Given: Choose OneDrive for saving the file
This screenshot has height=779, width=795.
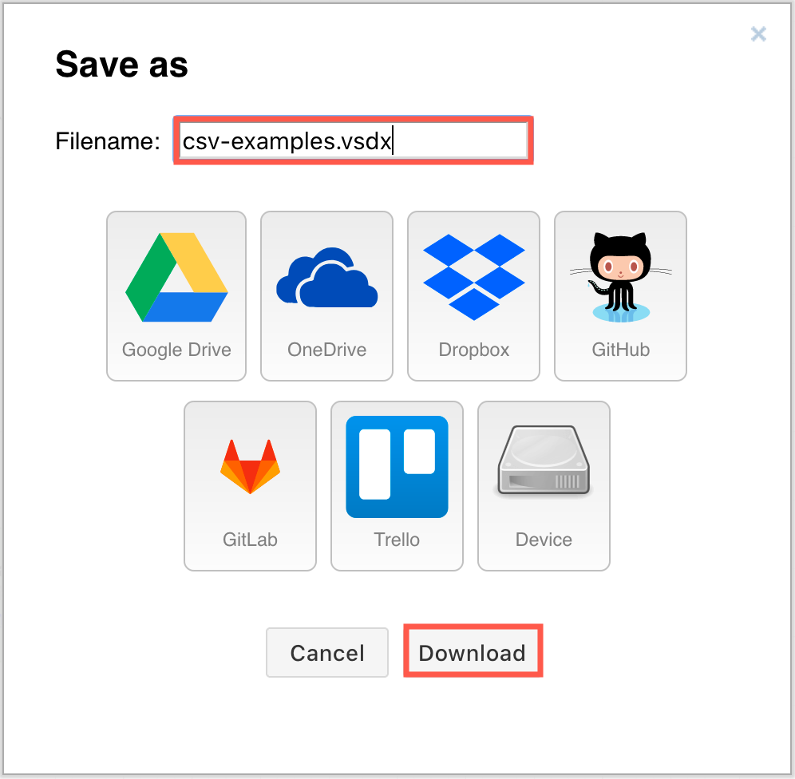Looking at the screenshot, I should coord(326,295).
